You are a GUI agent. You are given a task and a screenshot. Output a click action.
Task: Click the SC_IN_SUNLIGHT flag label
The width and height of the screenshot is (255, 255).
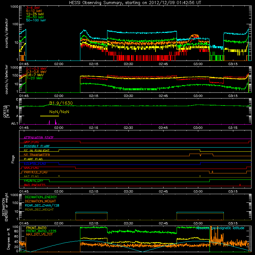click(x=37, y=150)
